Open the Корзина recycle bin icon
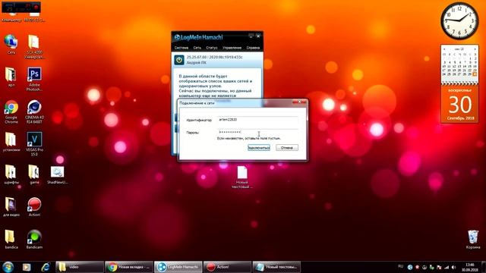This screenshot has width=486, height=273. [x=473, y=240]
